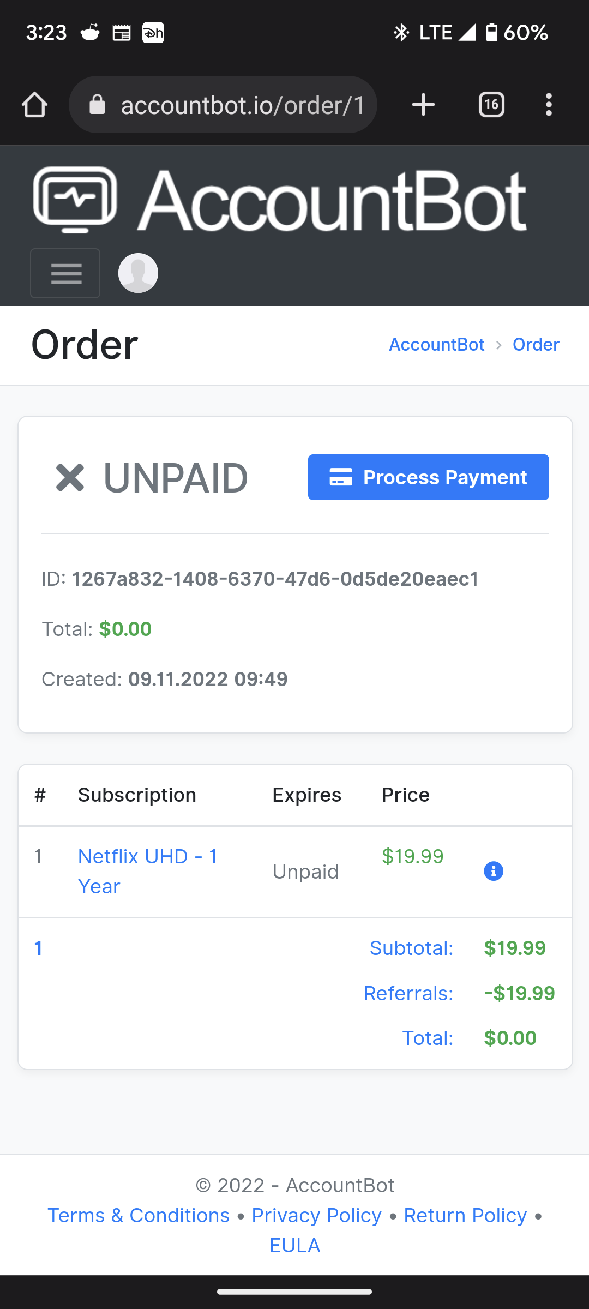589x1309 pixels.
Task: Tap the gesture navigation home pill
Action: pyautogui.click(x=294, y=1292)
